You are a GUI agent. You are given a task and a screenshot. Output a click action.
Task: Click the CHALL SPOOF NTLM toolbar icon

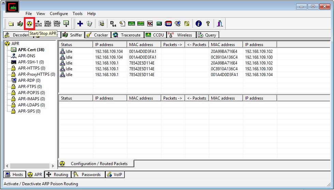point(57,24)
